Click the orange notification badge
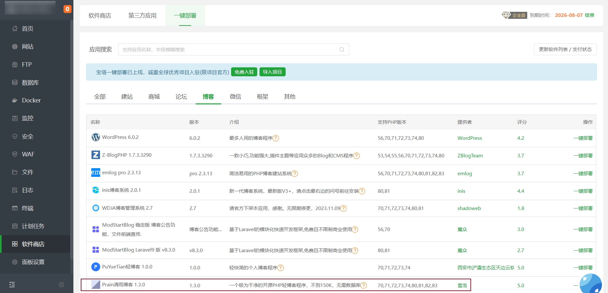Screen dimensions: 608x293 (67, 9)
